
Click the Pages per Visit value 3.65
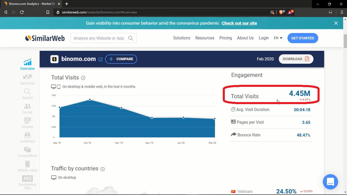[x=306, y=122]
